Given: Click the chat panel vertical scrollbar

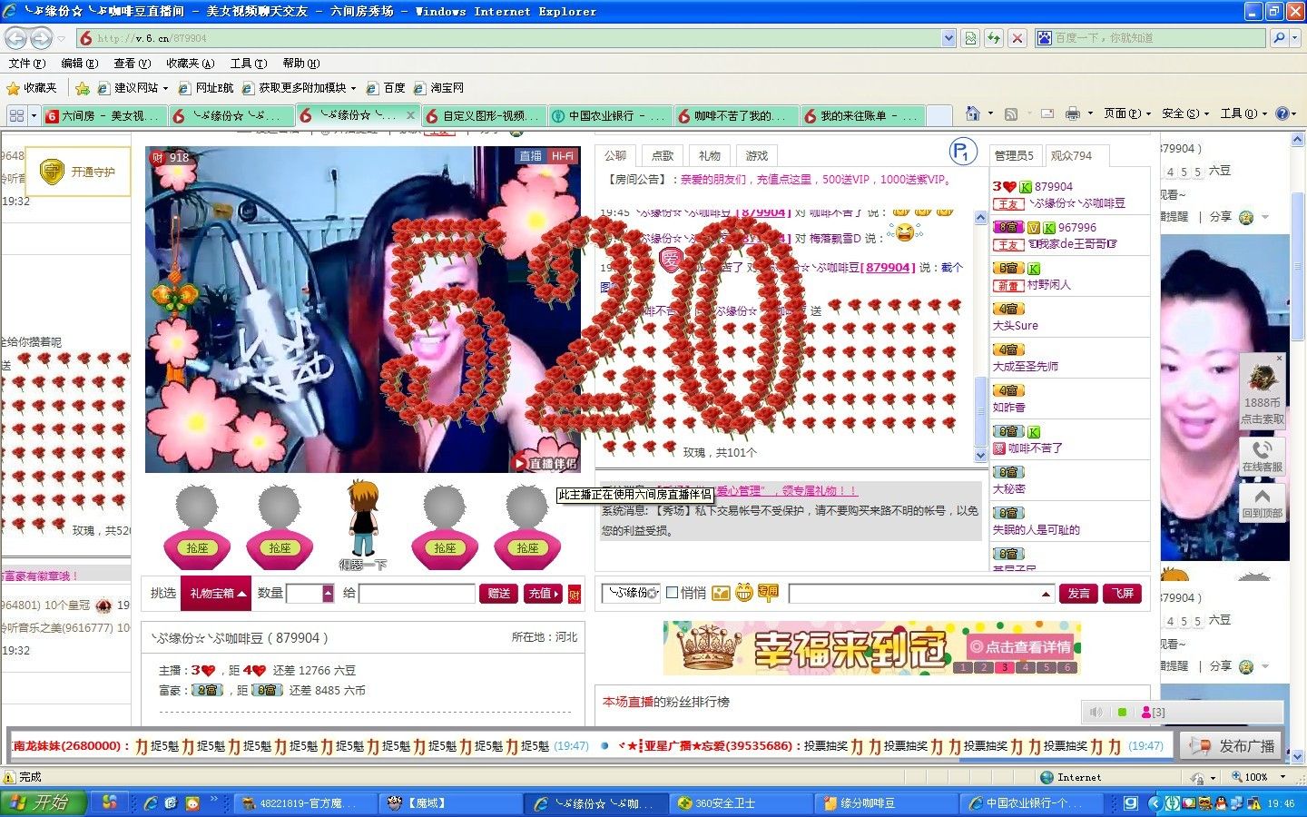Looking at the screenshot, I should tap(980, 336).
